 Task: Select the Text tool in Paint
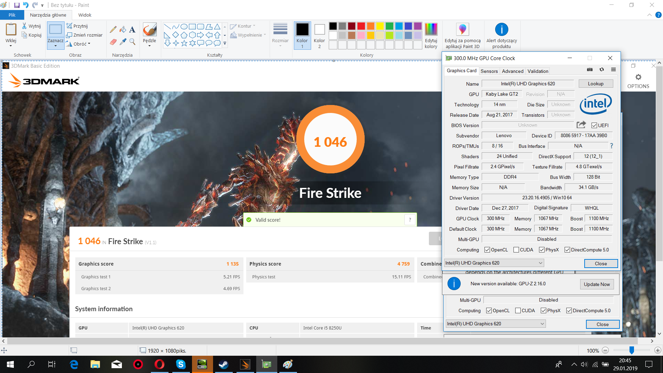pyautogui.click(x=132, y=30)
